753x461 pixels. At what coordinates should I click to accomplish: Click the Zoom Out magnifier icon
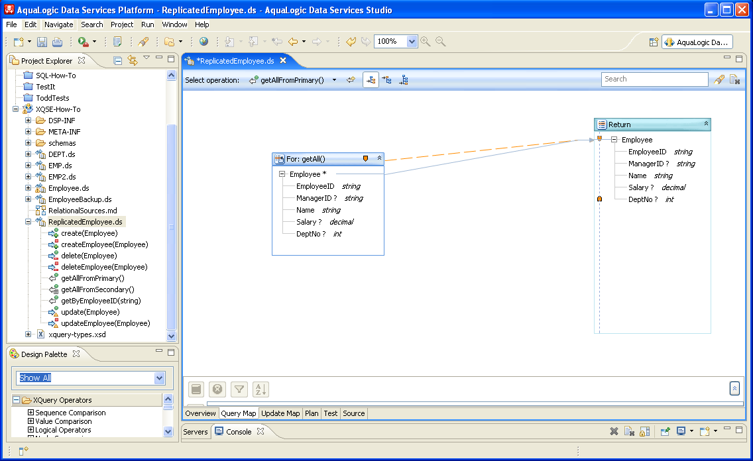[440, 42]
